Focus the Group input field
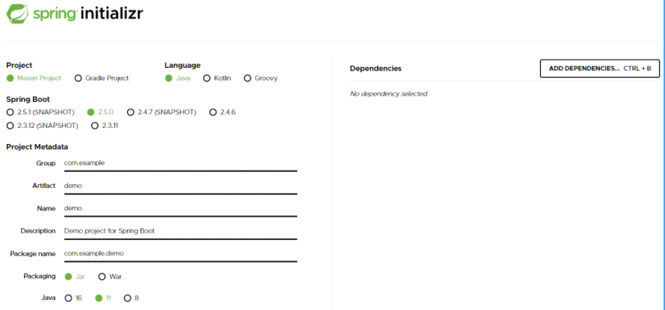 point(180,163)
